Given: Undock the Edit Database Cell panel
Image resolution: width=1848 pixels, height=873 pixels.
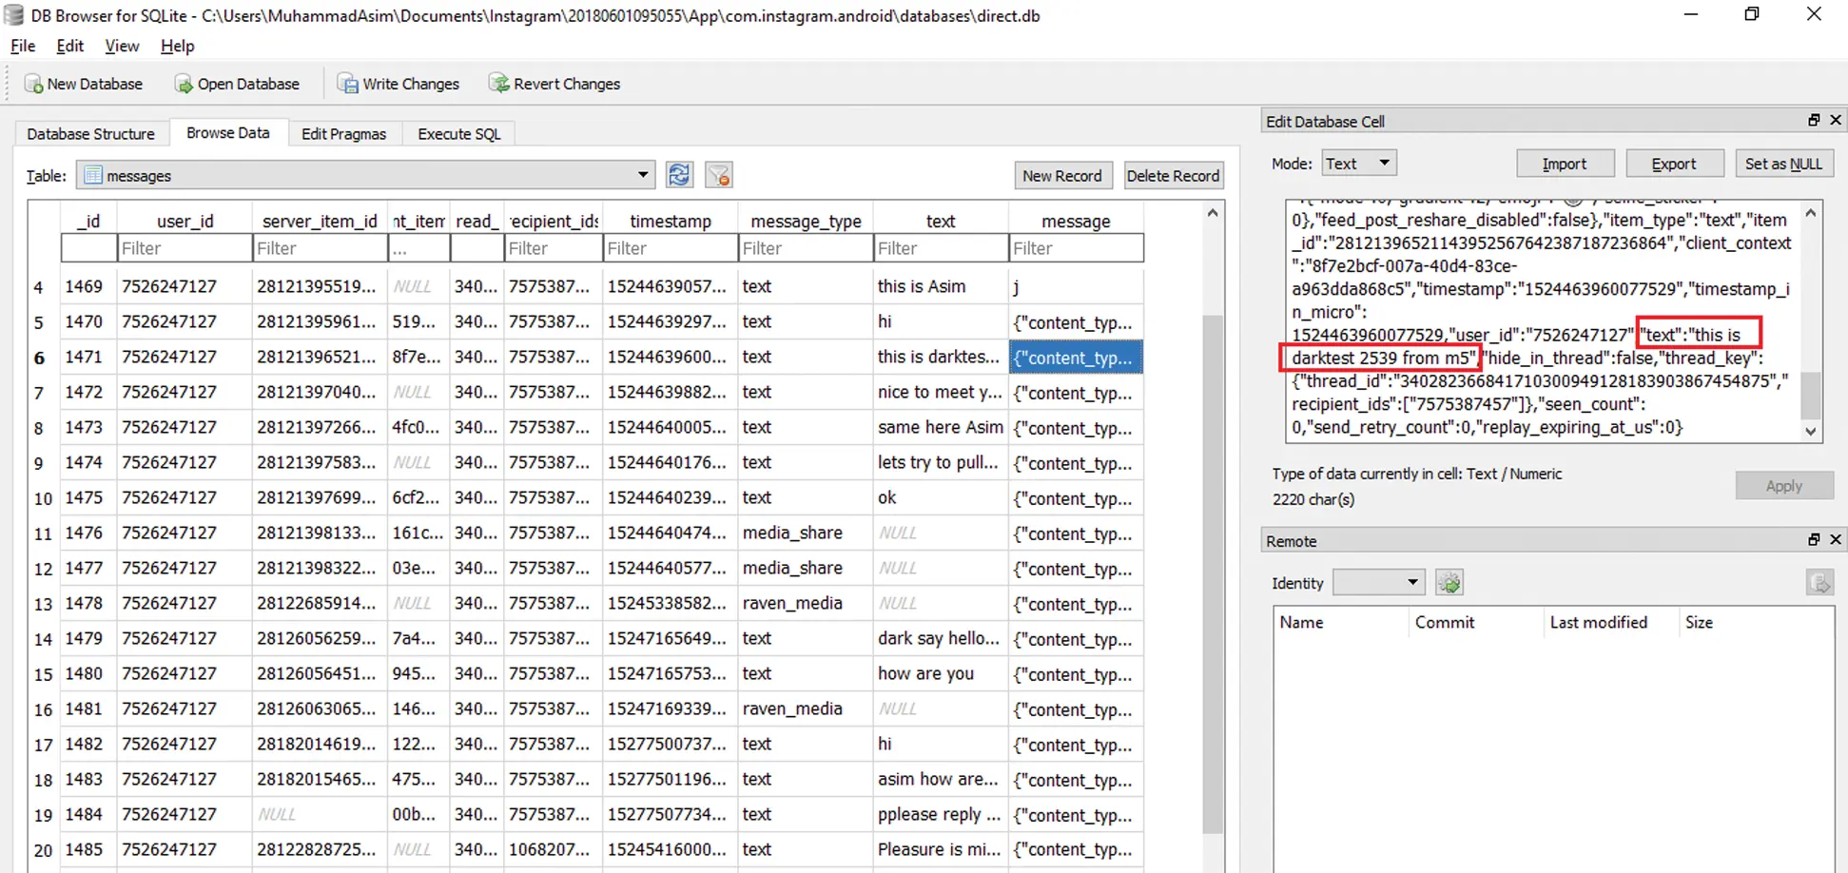Looking at the screenshot, I should tap(1814, 120).
